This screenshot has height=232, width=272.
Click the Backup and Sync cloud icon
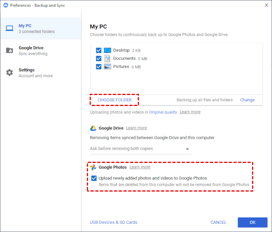tap(5, 5)
